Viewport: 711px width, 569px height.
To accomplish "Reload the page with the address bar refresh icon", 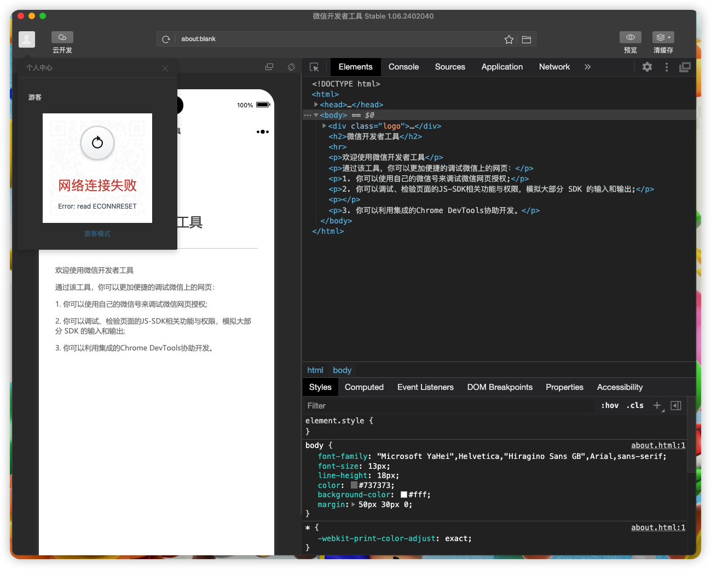I will pyautogui.click(x=166, y=39).
